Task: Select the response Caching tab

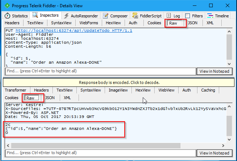Action: pos(208,90)
